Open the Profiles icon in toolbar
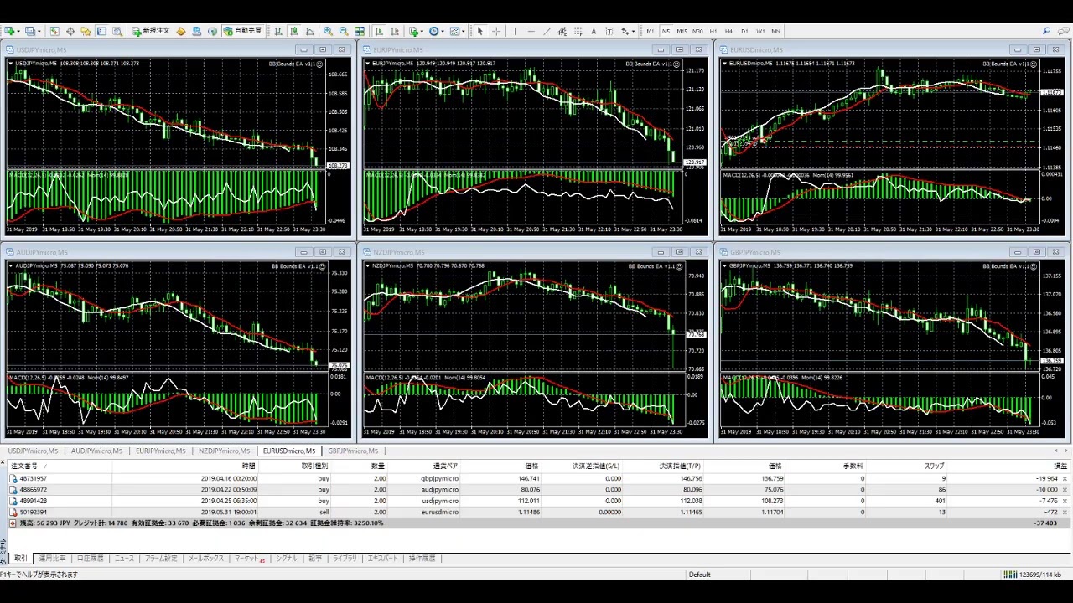This screenshot has height=603, width=1073. pyautogui.click(x=32, y=31)
